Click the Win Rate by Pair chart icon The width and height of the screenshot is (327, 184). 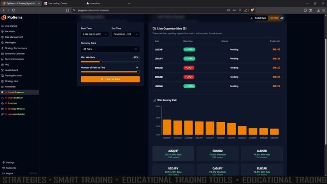click(154, 100)
